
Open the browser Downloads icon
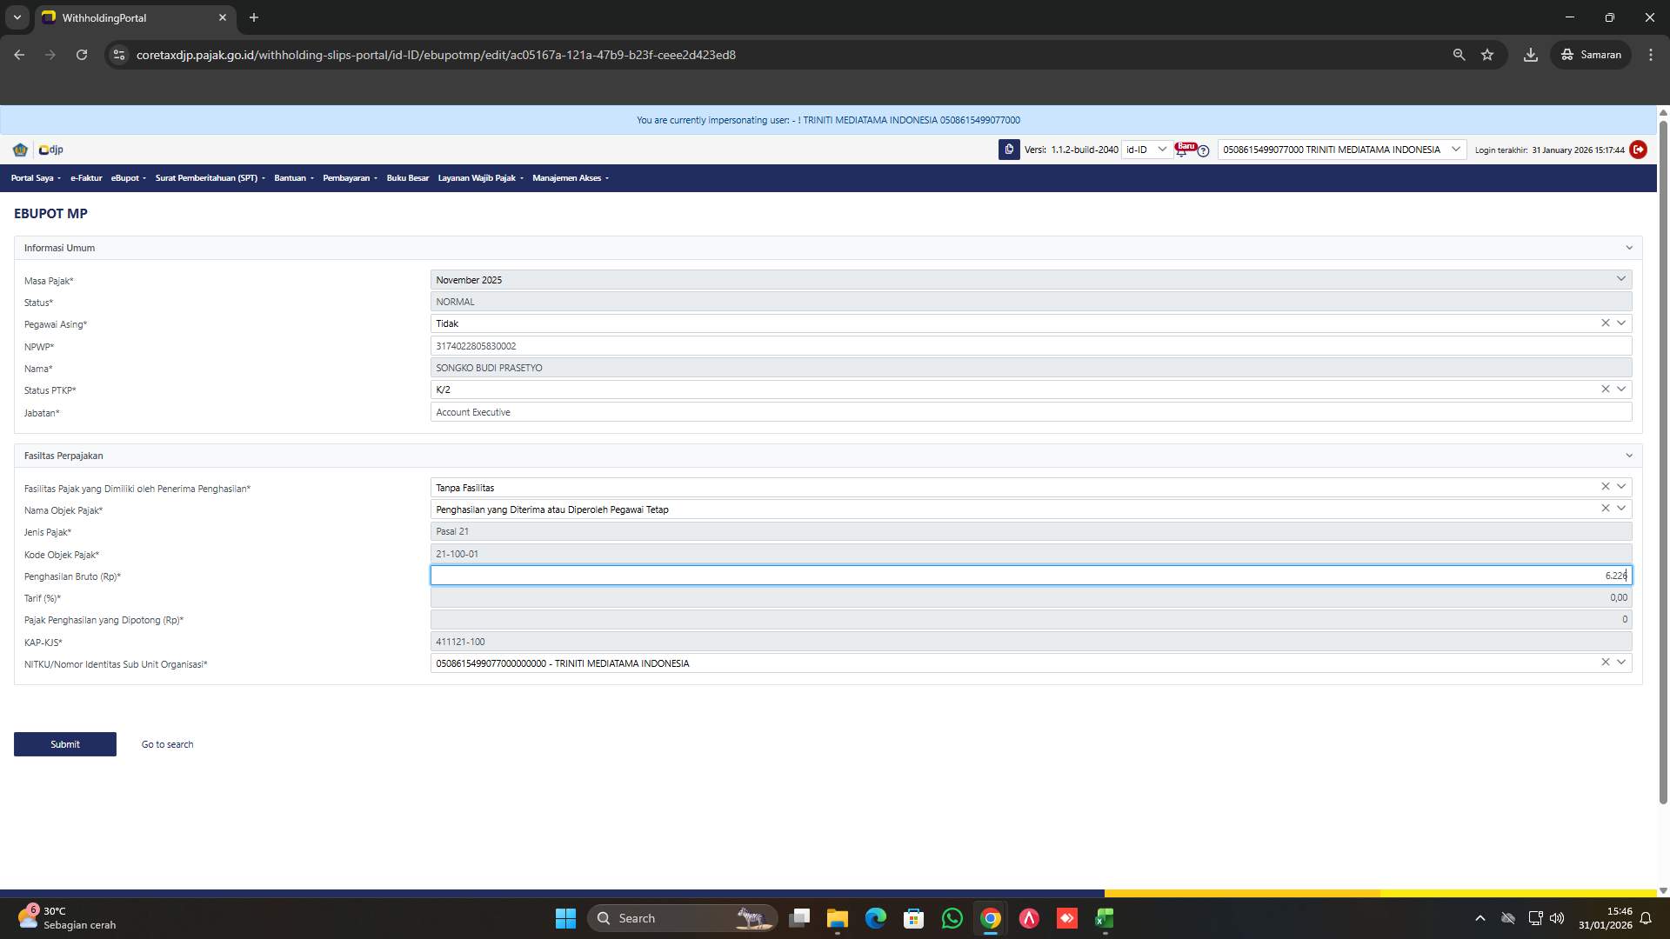coord(1531,54)
